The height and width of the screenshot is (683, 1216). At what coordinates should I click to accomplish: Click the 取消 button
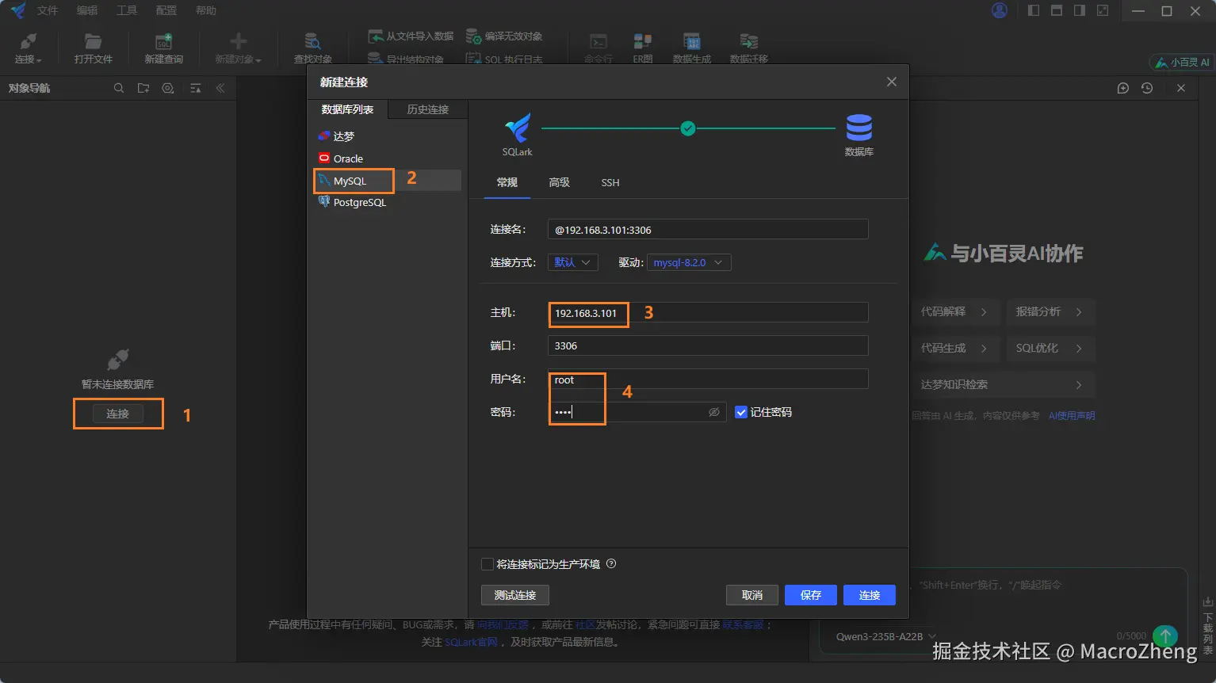pos(752,595)
